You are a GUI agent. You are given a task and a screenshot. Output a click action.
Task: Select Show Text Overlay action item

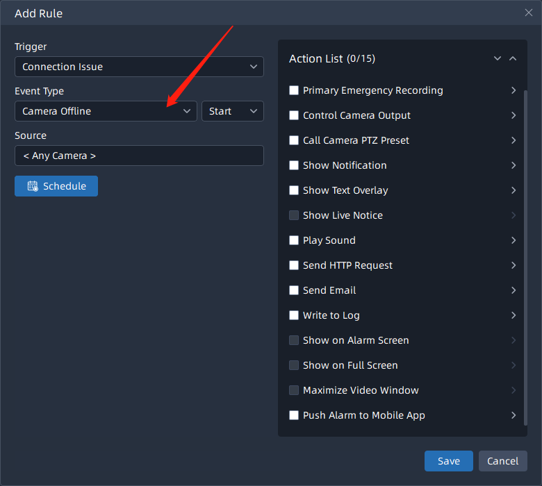click(x=294, y=190)
